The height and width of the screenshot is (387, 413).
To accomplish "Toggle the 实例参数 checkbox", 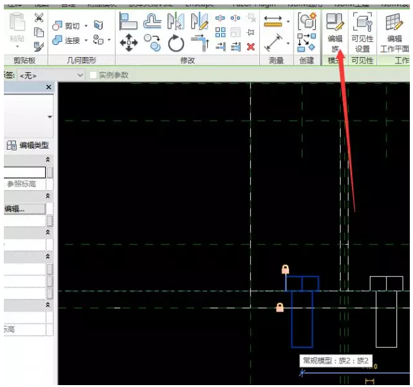I will (94, 75).
